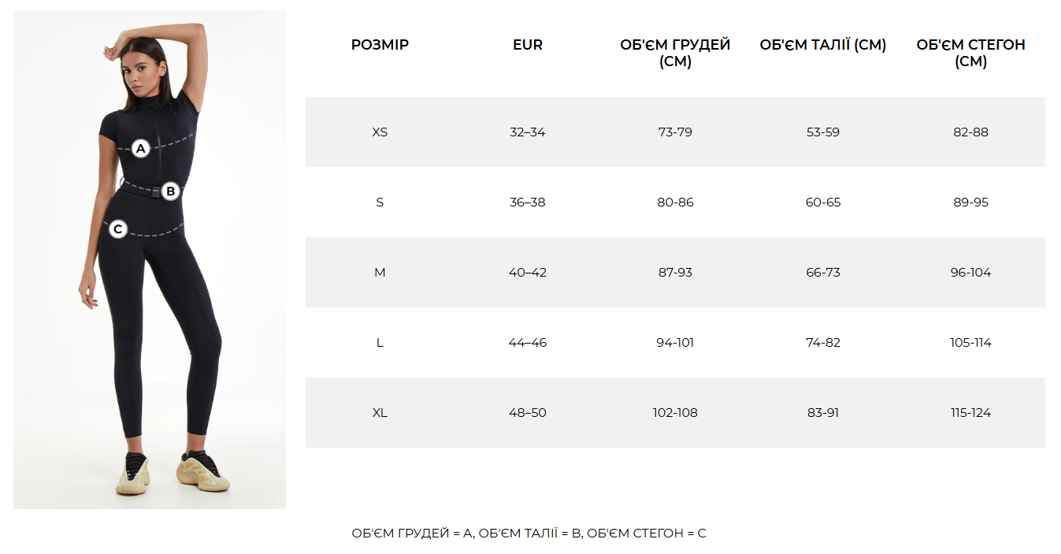Select the S size row label

click(380, 203)
